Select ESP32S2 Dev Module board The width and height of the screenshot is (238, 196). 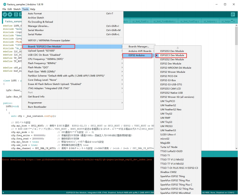coord(178,59)
